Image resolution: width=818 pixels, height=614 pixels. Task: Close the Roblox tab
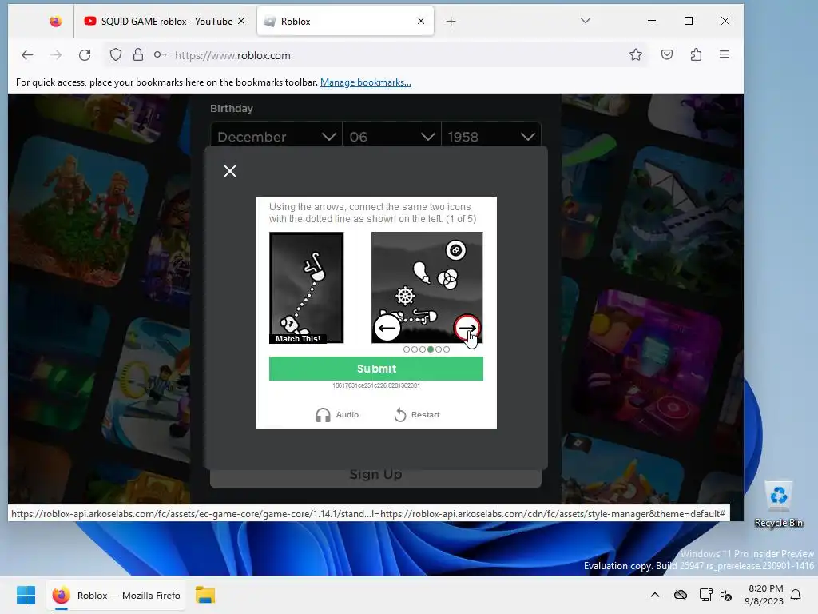421,21
